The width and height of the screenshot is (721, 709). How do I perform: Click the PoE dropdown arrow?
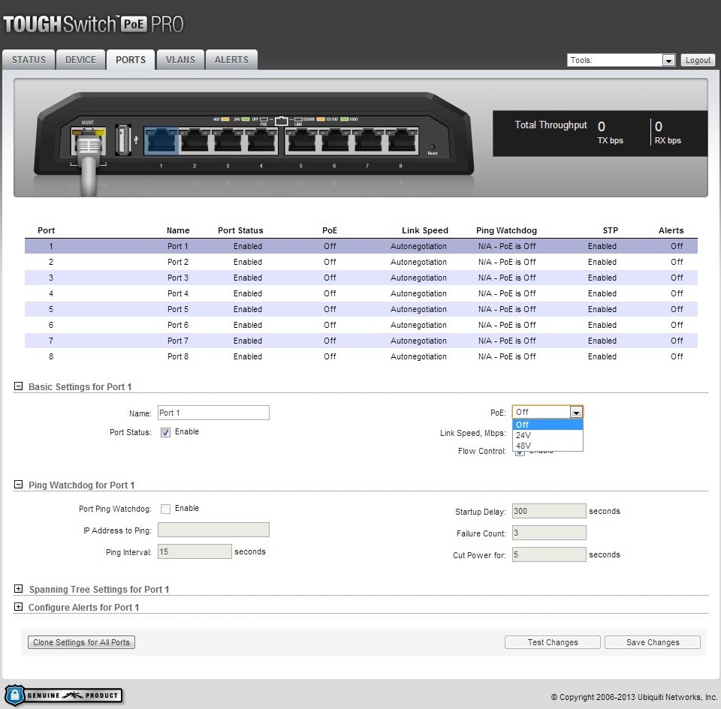[x=576, y=413]
